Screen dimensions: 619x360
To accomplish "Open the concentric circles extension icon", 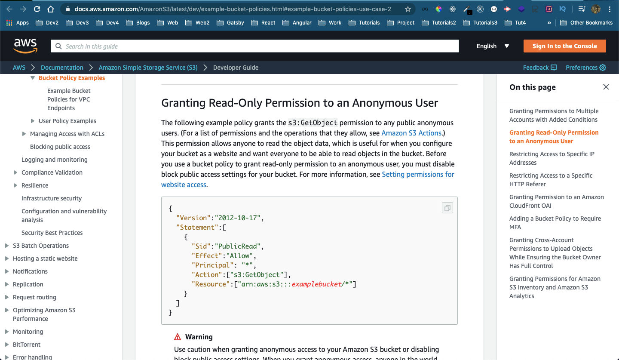I will coord(480,9).
